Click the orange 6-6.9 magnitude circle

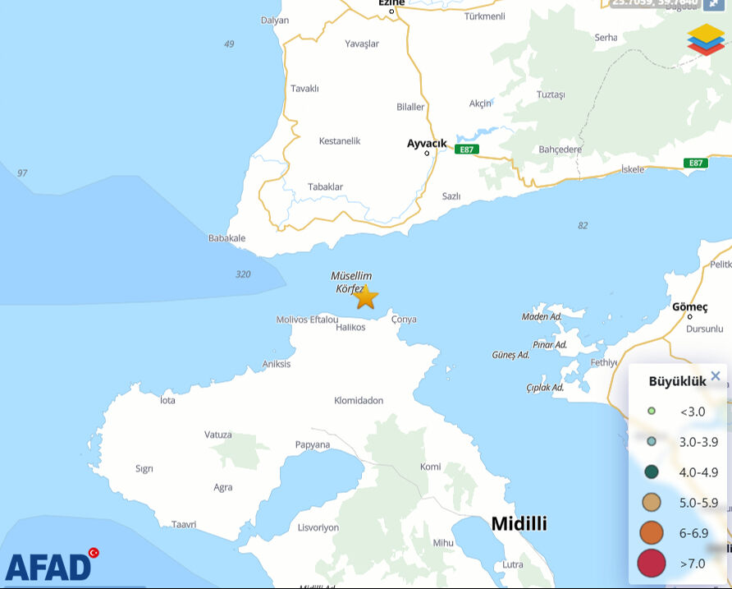click(652, 532)
